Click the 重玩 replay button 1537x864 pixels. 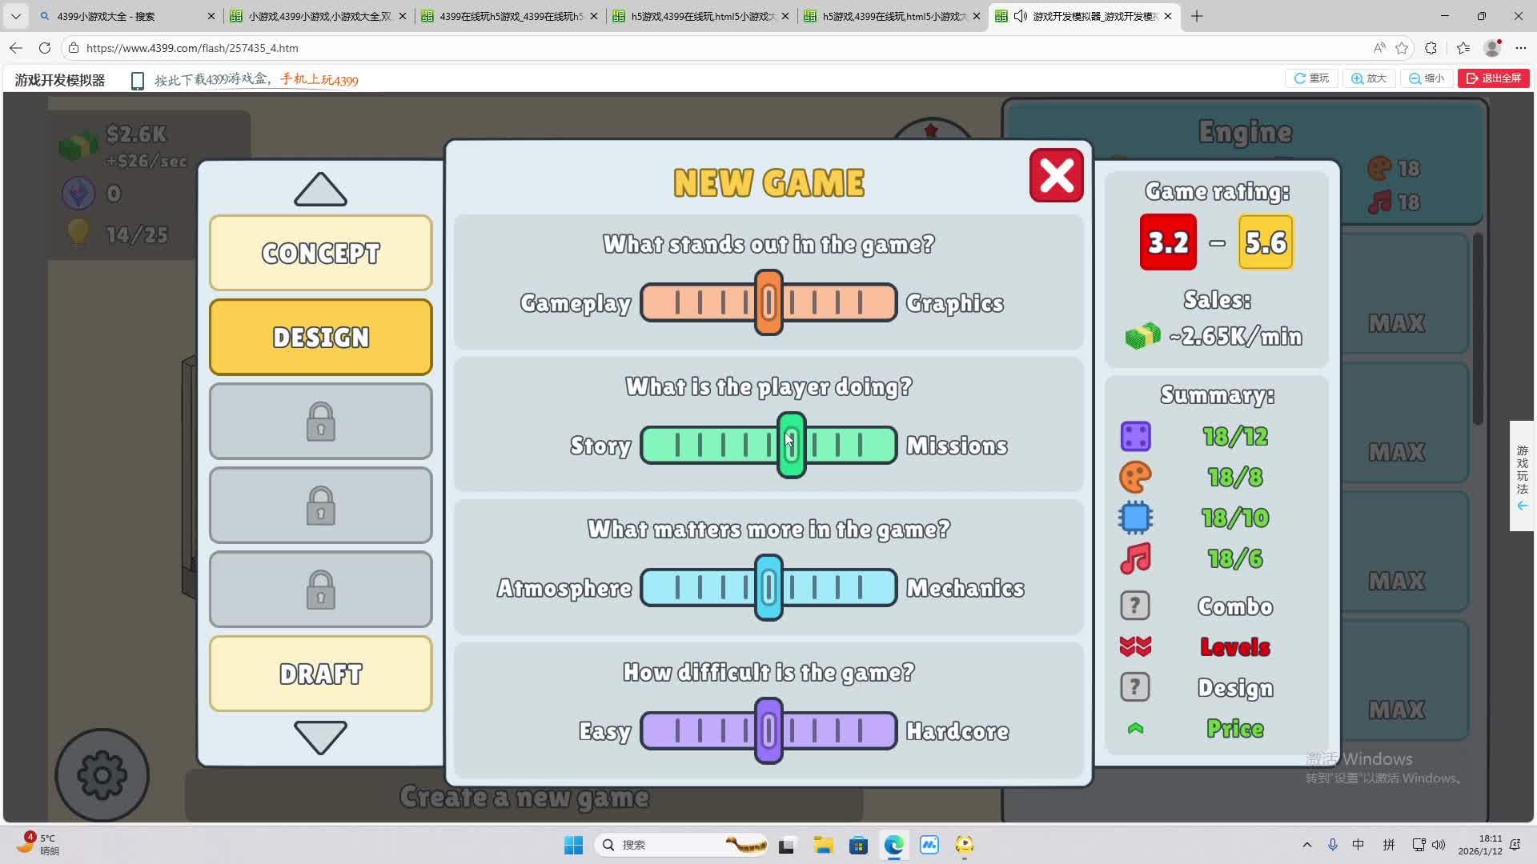click(1311, 78)
